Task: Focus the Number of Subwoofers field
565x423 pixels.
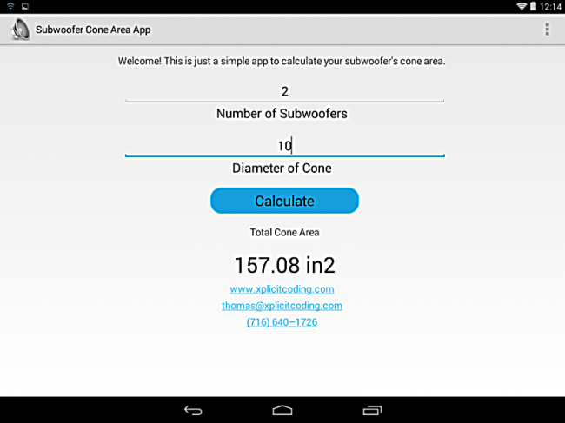Action: click(284, 91)
